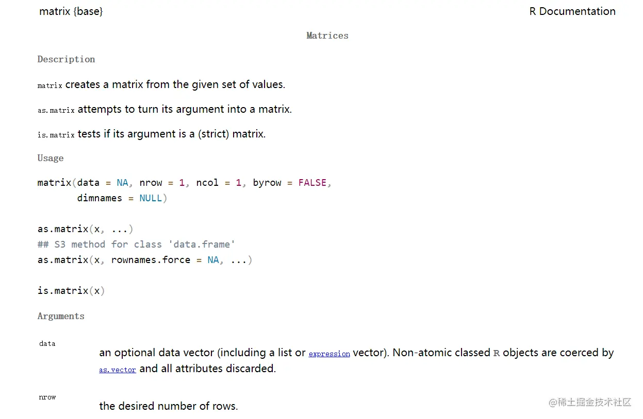Click the nrow argument name

47,397
